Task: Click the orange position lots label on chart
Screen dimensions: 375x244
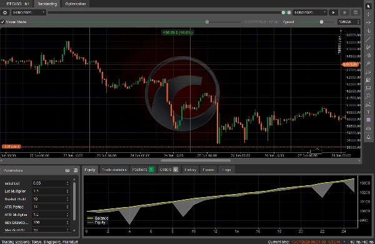Action: point(11,147)
